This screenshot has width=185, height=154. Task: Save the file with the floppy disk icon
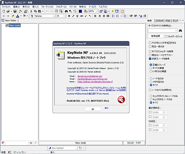pos(15,11)
